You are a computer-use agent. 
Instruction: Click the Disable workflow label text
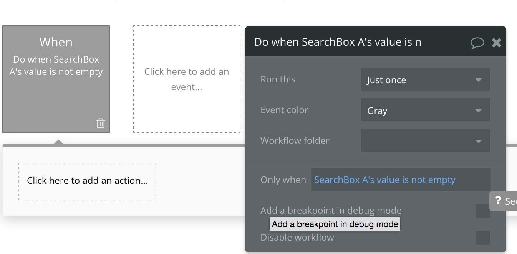click(x=297, y=238)
